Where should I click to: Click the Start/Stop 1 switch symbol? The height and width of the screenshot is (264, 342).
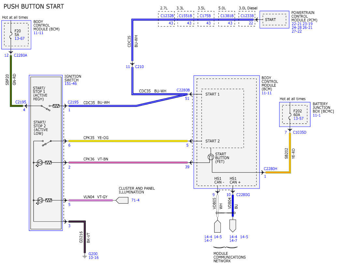point(46,108)
